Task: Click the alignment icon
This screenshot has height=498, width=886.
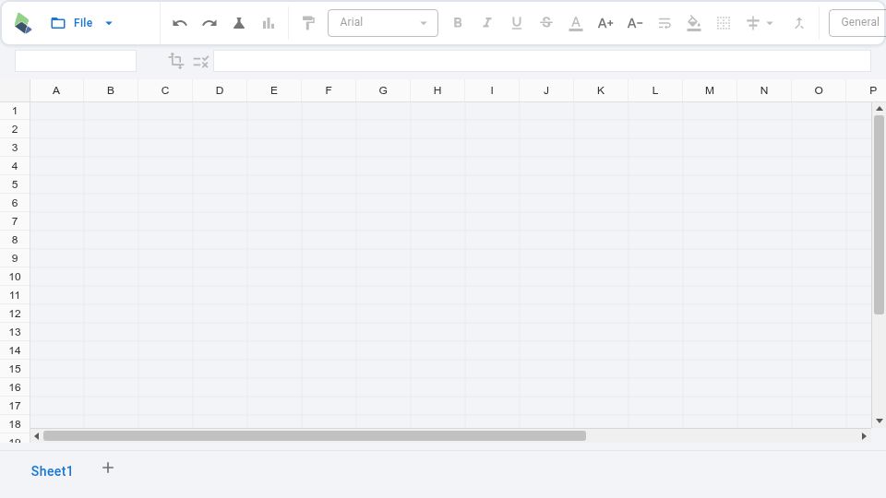Action: point(753,23)
